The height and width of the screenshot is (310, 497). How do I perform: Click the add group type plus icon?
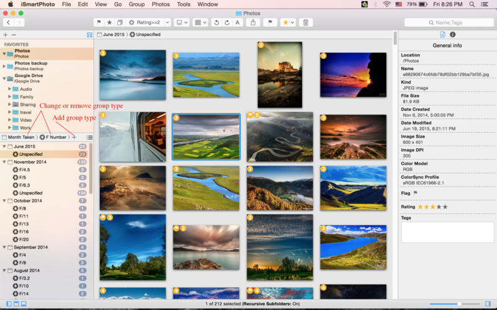(75, 137)
